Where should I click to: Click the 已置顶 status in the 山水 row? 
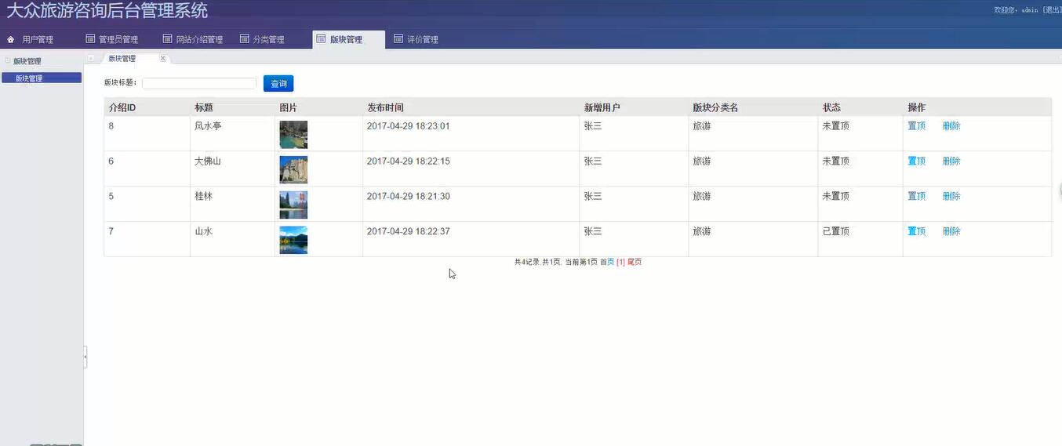[835, 232]
